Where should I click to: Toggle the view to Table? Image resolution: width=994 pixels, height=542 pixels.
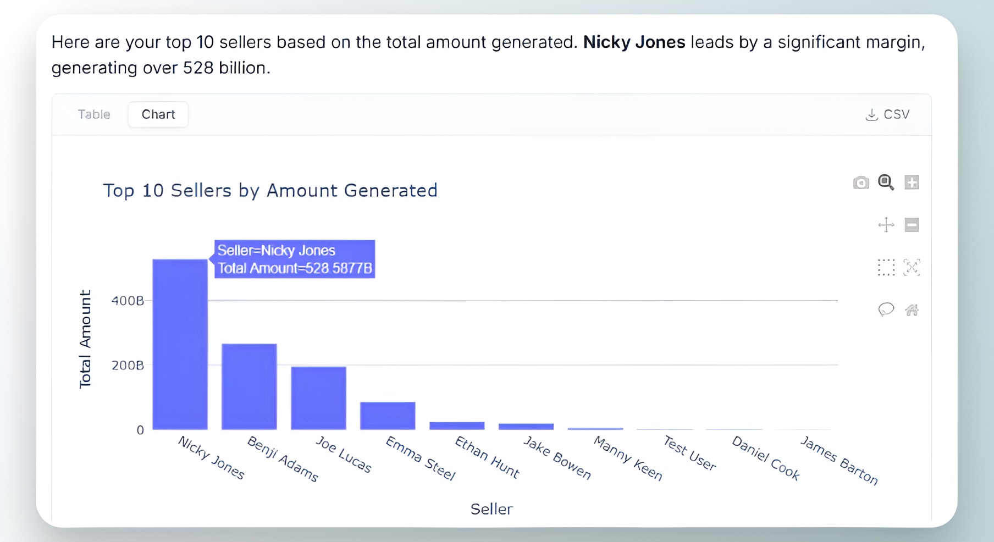point(93,114)
